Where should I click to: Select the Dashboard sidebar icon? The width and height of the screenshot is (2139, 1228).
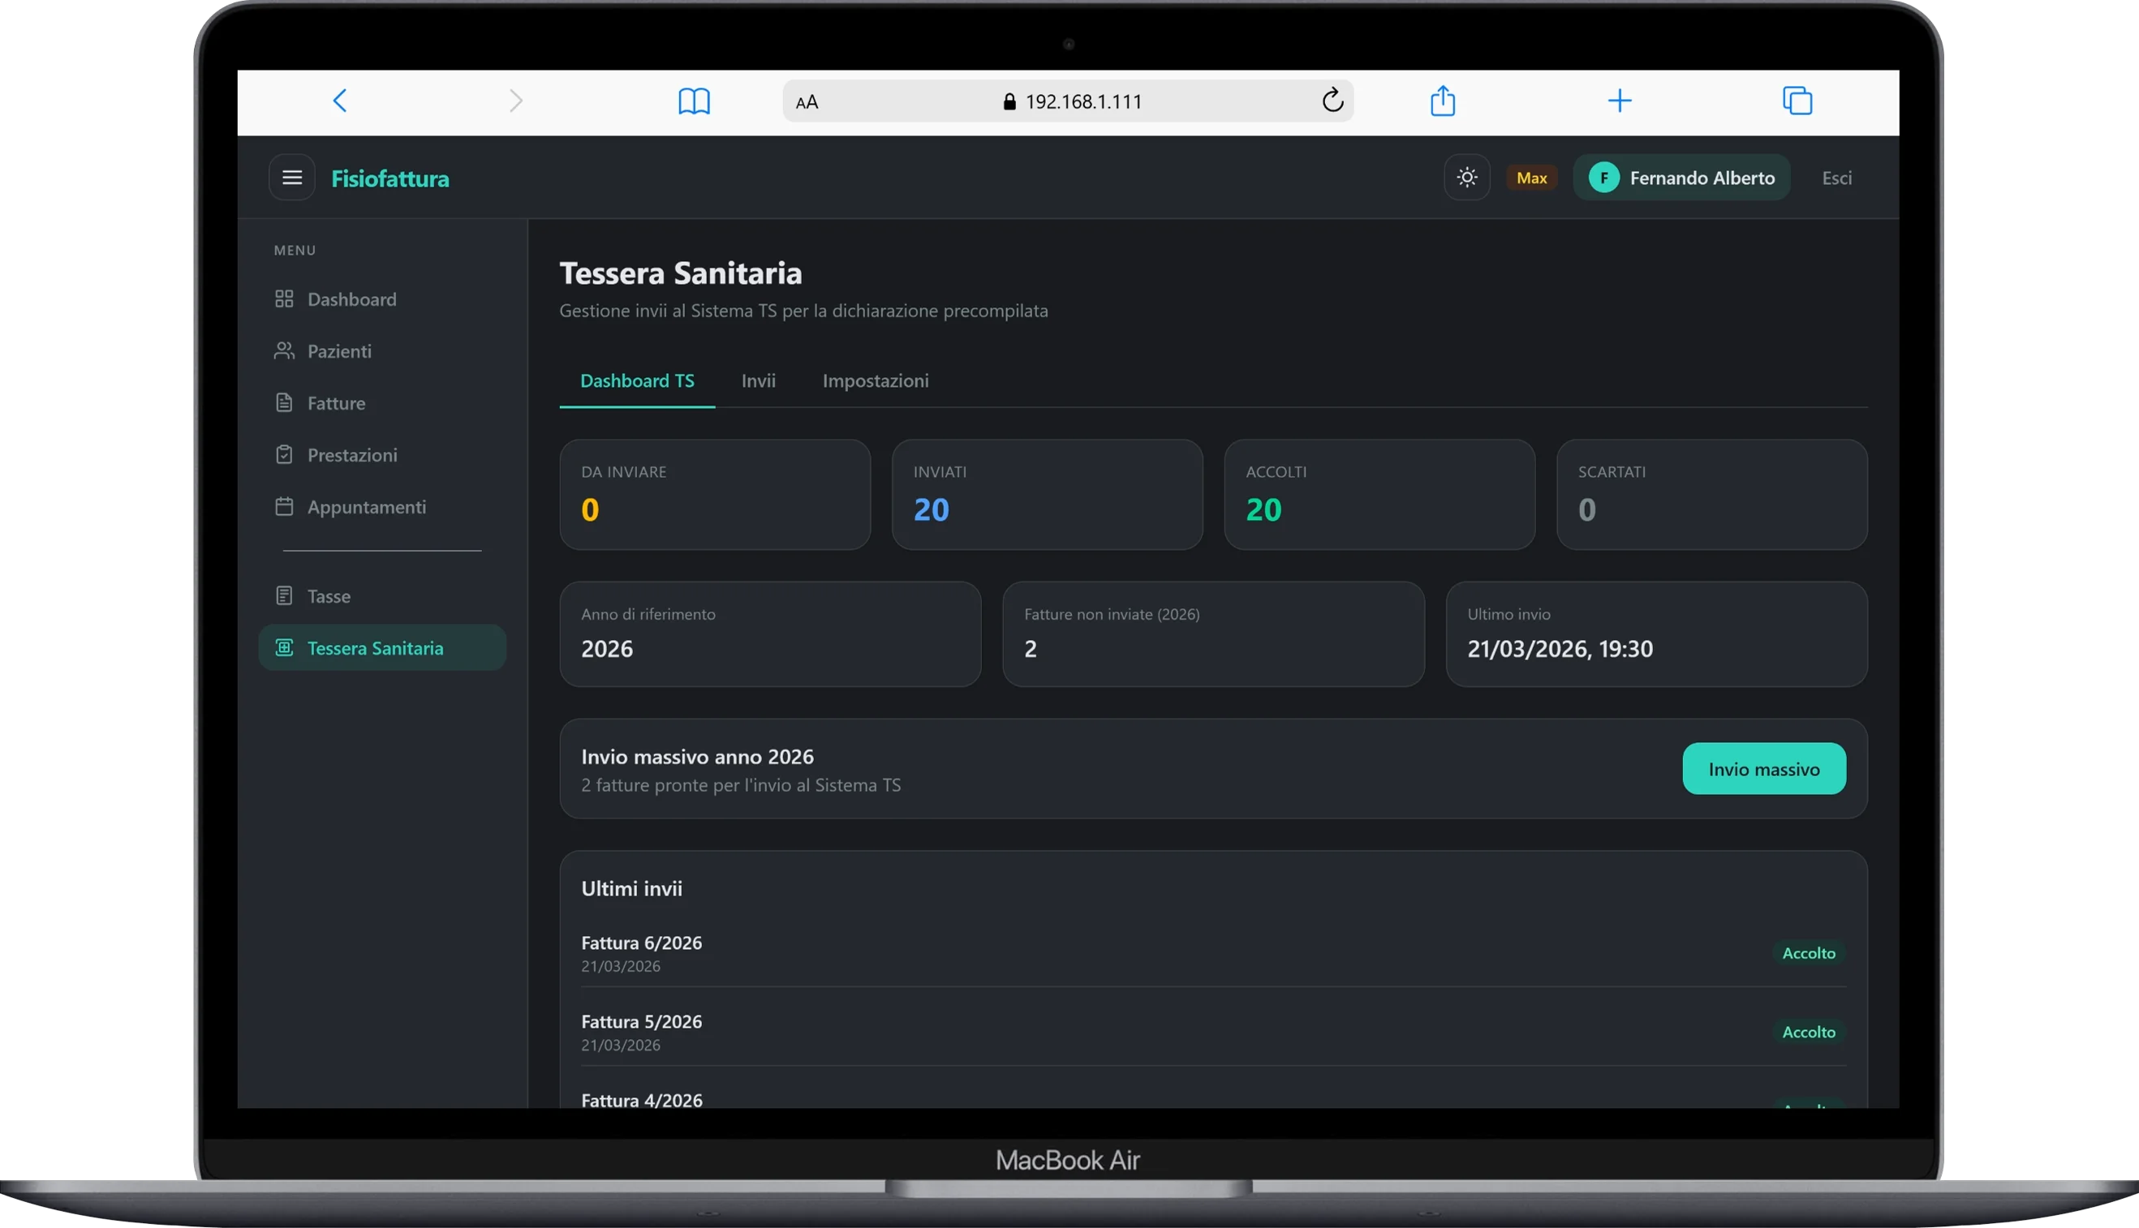(284, 298)
